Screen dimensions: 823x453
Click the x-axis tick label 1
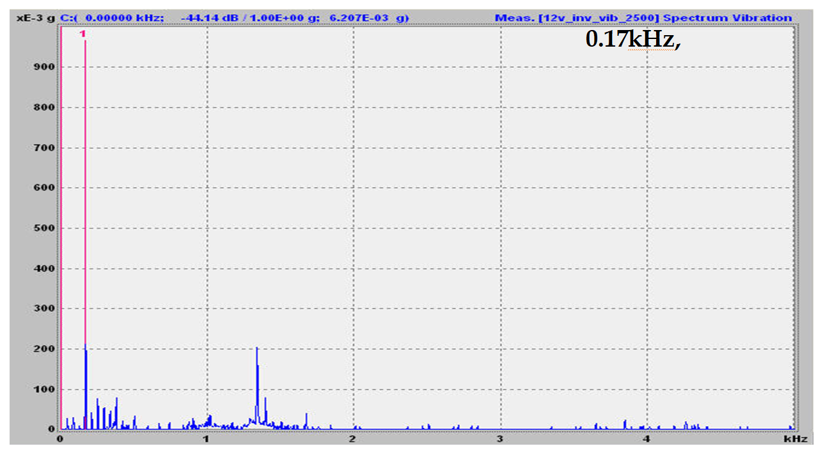click(x=207, y=439)
